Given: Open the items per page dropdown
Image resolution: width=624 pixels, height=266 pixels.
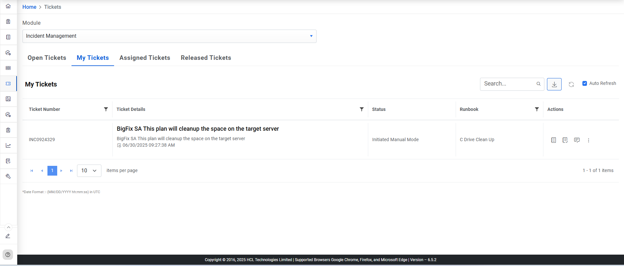Looking at the screenshot, I should 89,171.
